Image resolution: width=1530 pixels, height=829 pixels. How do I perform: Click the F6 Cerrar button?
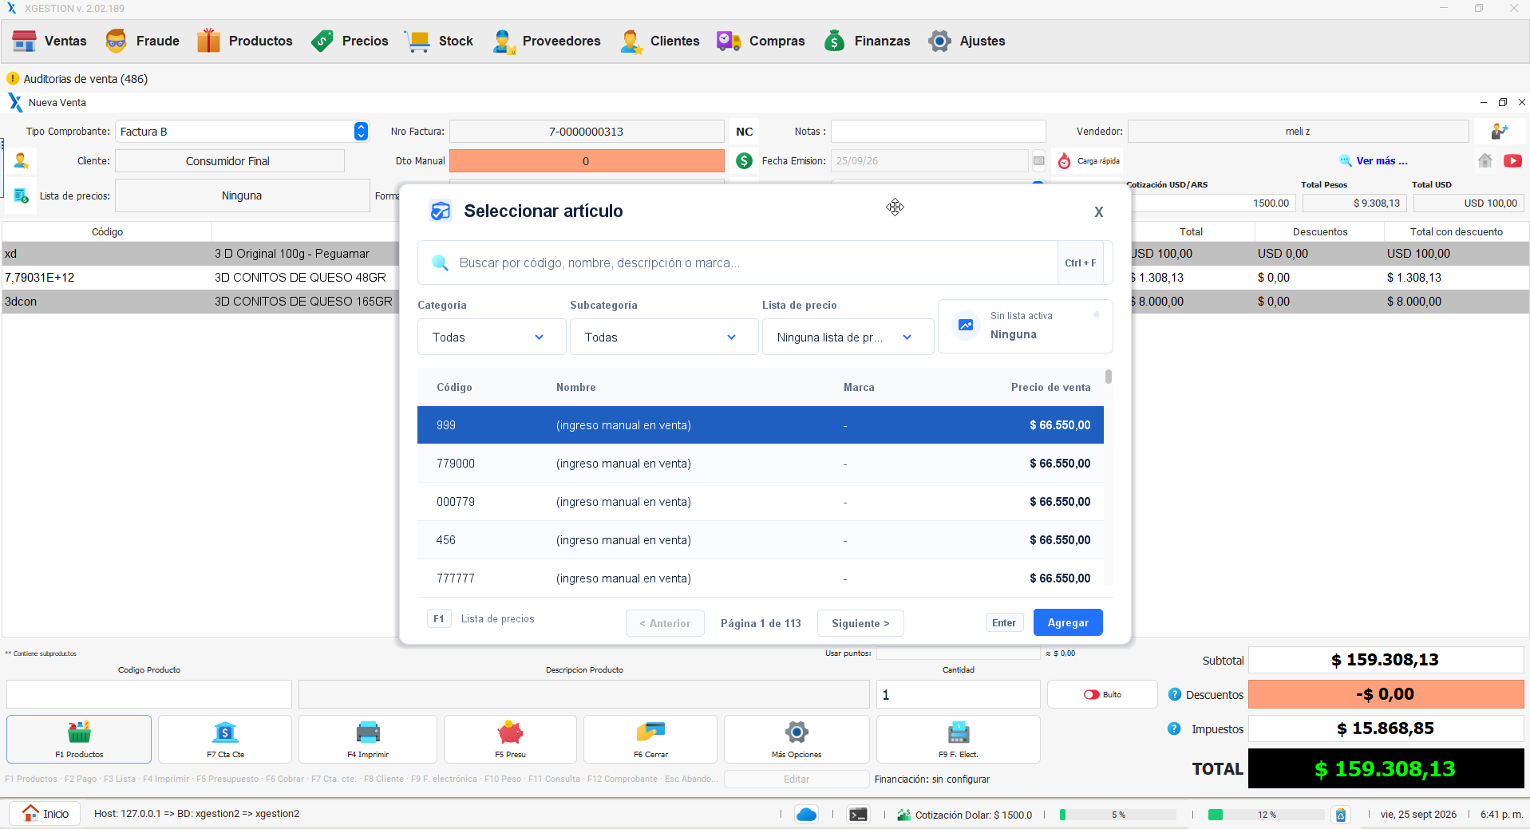pos(650,739)
